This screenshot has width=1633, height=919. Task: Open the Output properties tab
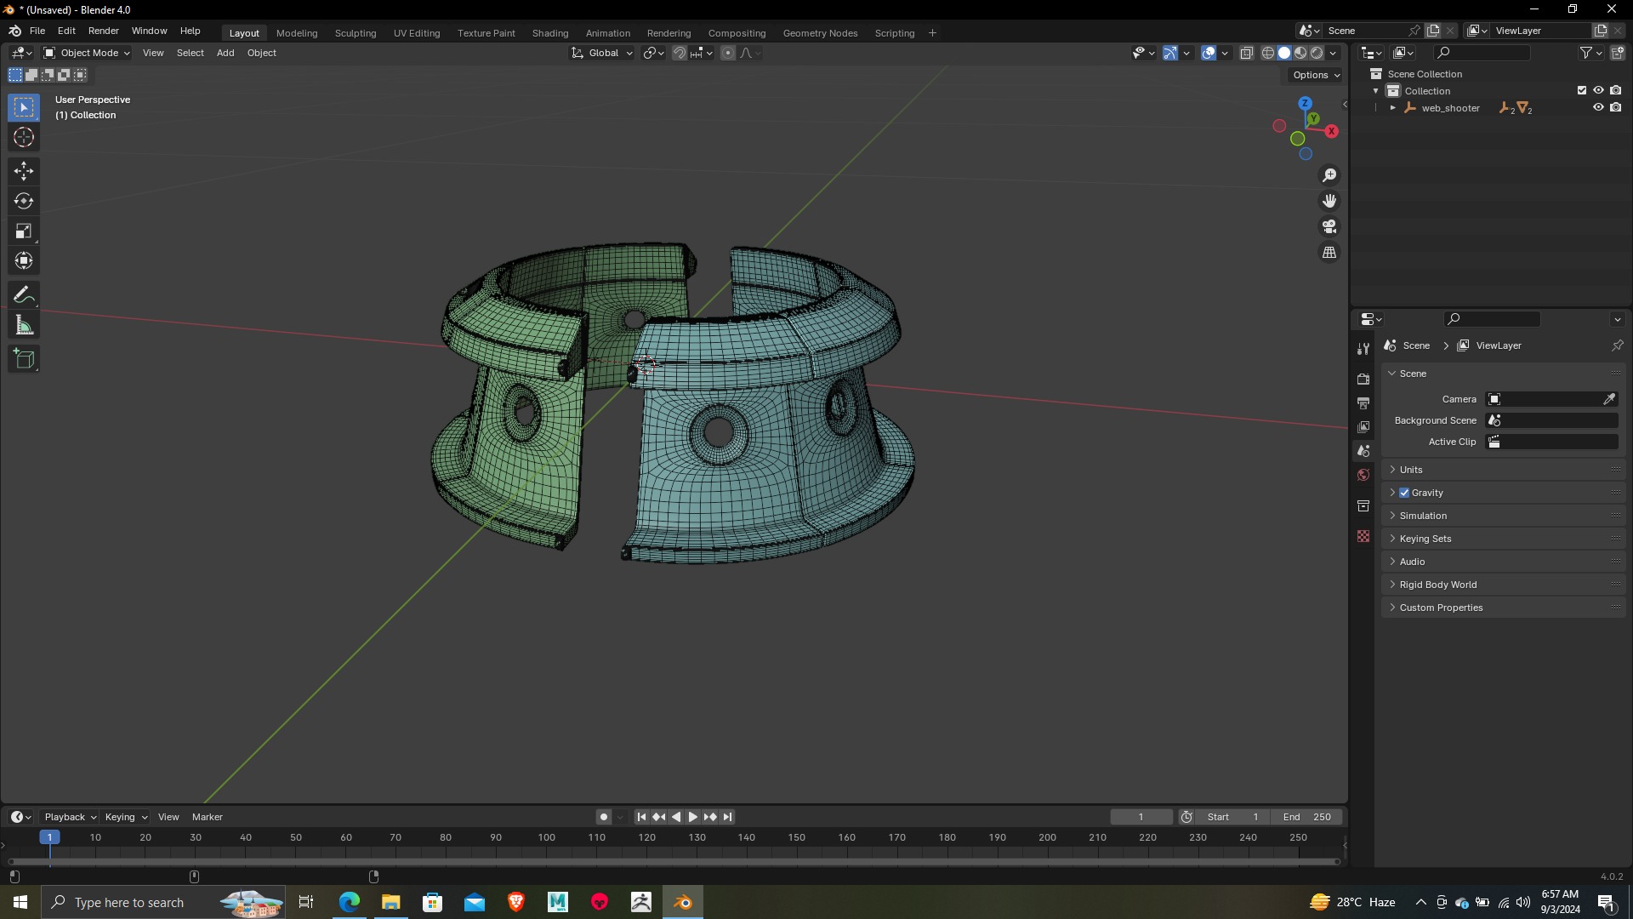[1363, 402]
